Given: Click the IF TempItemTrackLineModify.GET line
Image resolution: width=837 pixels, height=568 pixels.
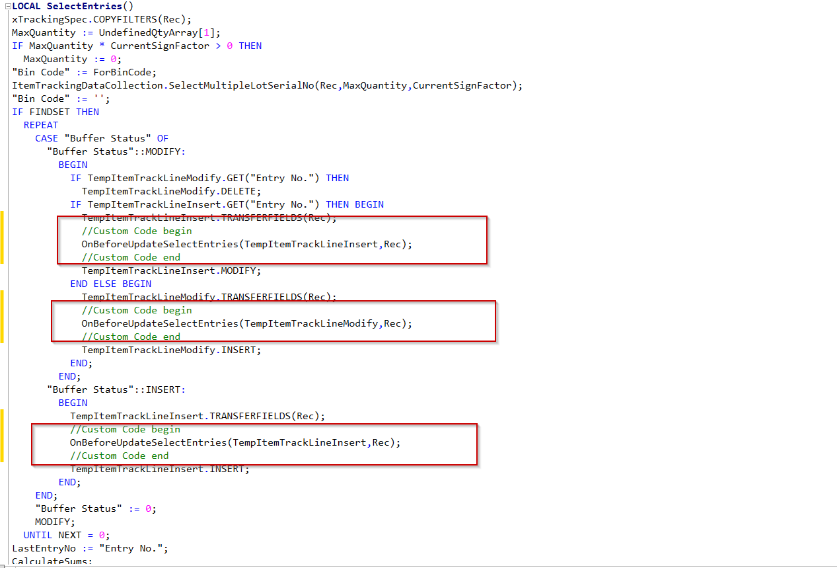Looking at the screenshot, I should click(x=209, y=178).
